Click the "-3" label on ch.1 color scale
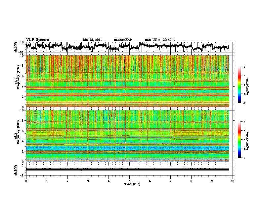 (x=244, y=67)
